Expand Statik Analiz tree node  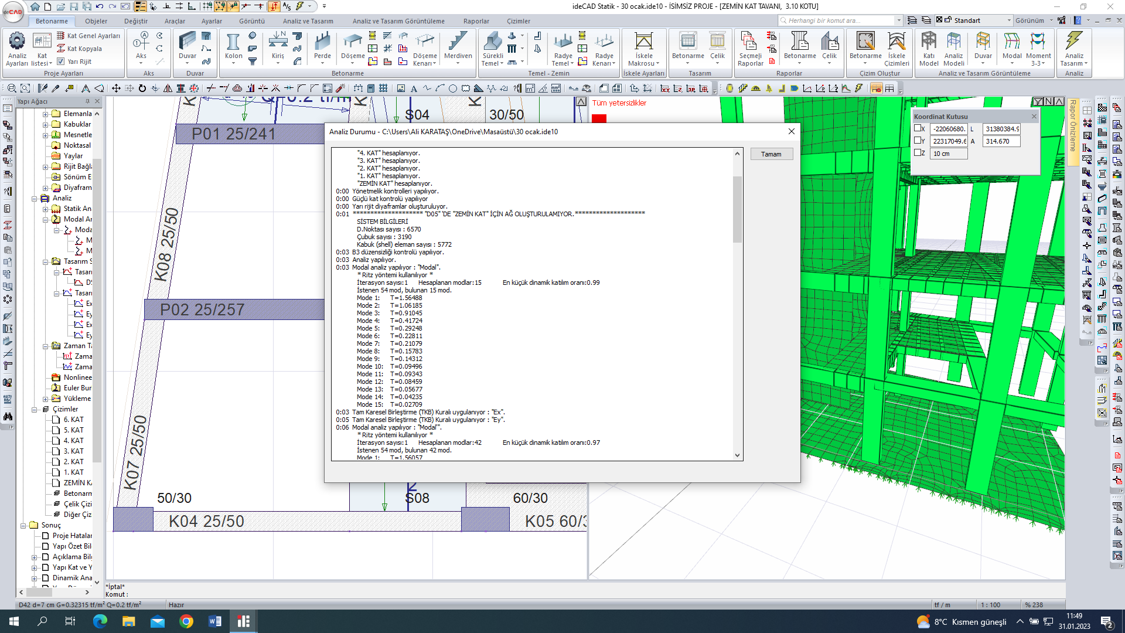tap(46, 209)
